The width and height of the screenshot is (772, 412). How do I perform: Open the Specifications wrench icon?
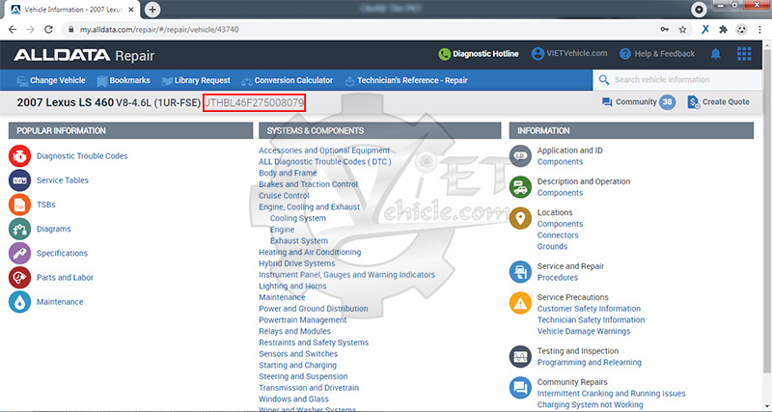19,253
